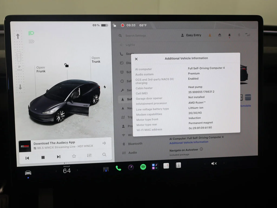Viewport: 277px width, 208px height.
Task: Open the owner's manual icon in dock
Action: click(178, 165)
